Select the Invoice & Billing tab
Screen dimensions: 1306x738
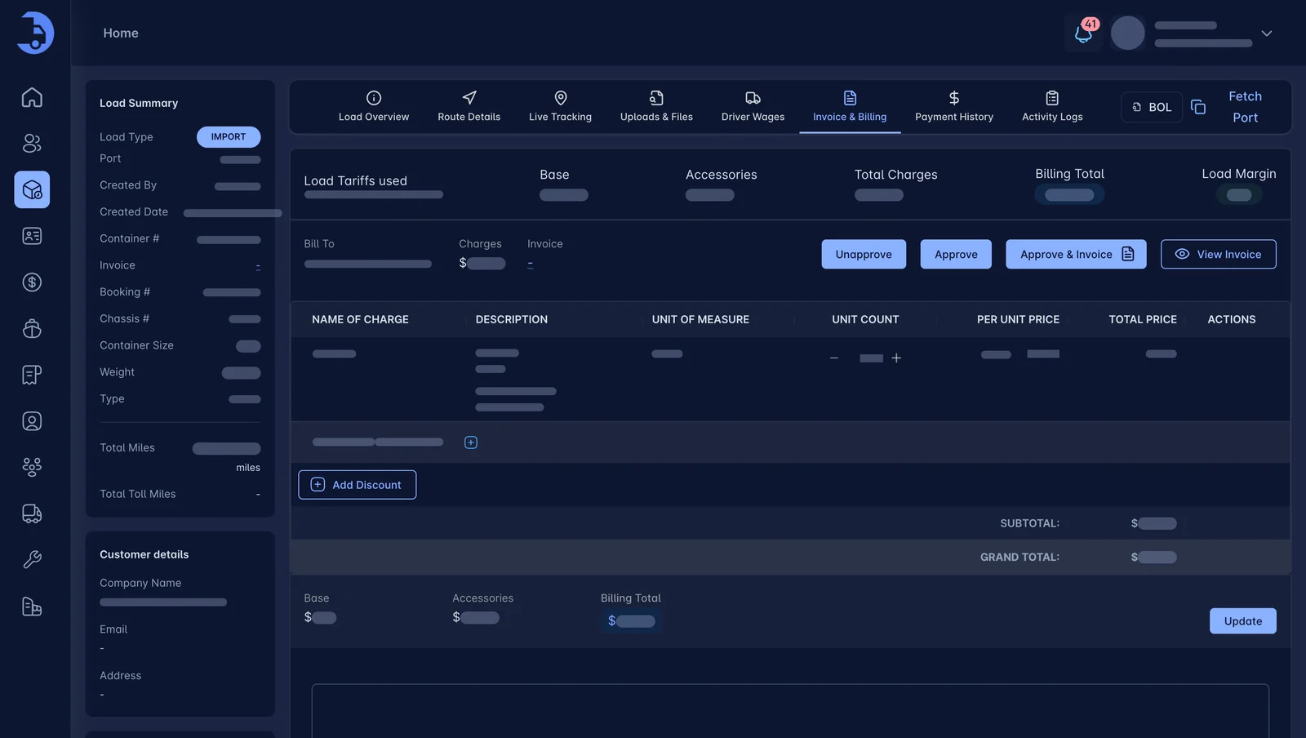(850, 107)
